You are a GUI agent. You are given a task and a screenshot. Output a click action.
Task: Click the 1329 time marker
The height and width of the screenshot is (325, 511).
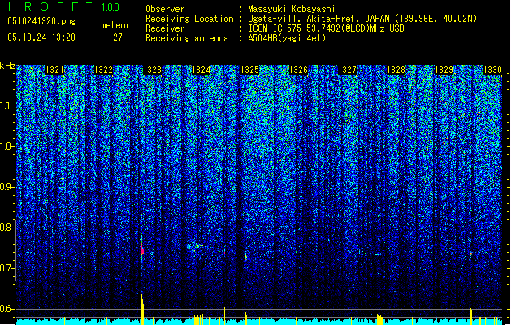[x=444, y=70]
